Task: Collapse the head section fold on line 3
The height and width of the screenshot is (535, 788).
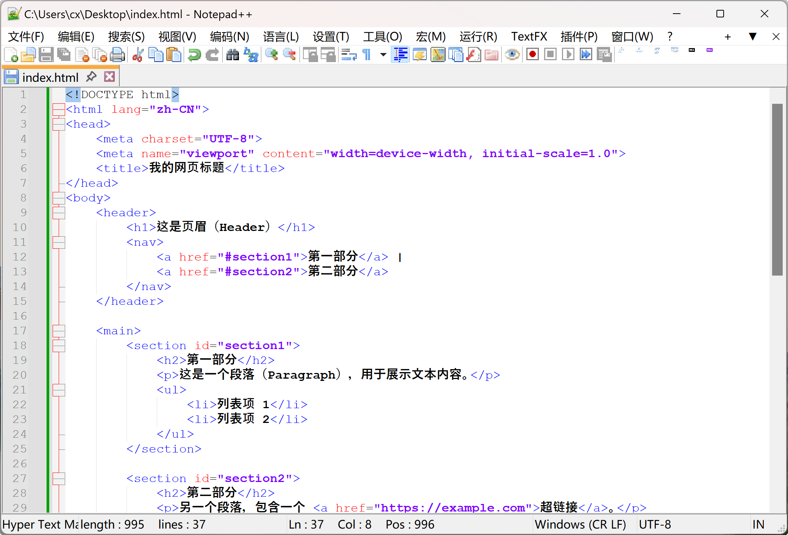Action: (59, 124)
